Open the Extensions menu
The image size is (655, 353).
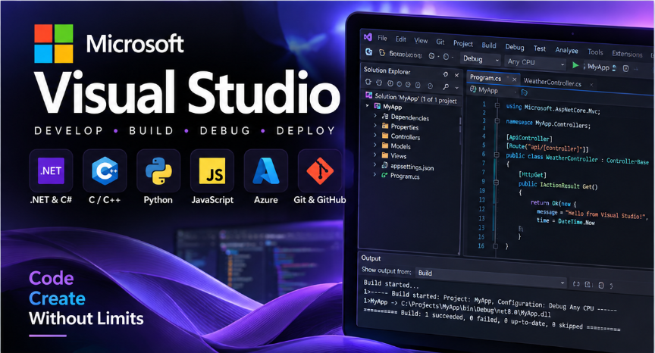click(x=627, y=54)
